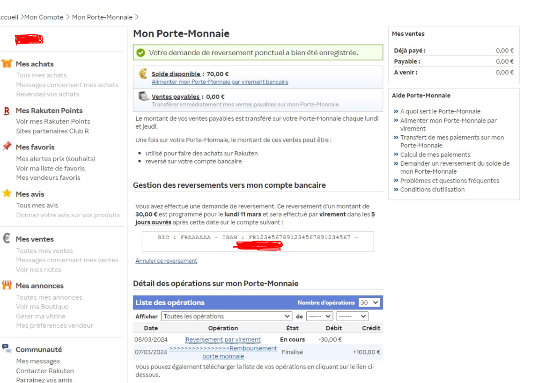Click the orange shirt icon beside Mes achats
The height and width of the screenshot is (383, 538).
click(7, 64)
